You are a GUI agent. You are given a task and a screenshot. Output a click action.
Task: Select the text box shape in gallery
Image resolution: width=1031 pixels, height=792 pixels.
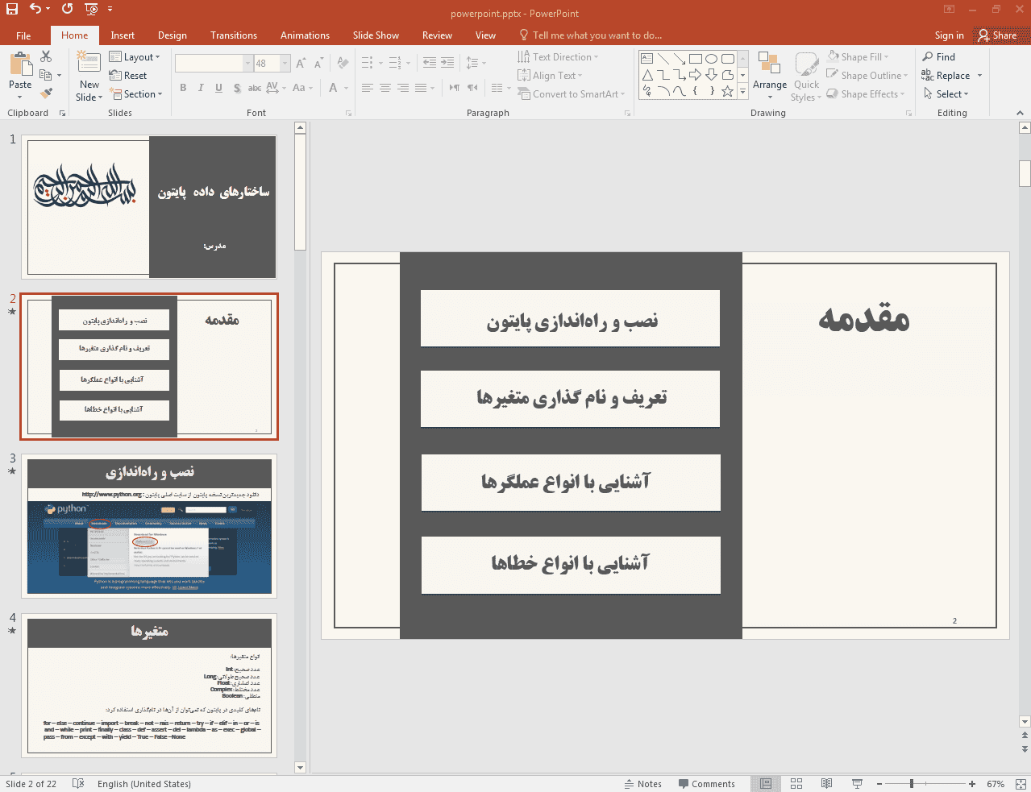[646, 59]
